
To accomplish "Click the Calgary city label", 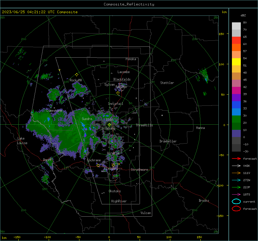I will point(112,168).
